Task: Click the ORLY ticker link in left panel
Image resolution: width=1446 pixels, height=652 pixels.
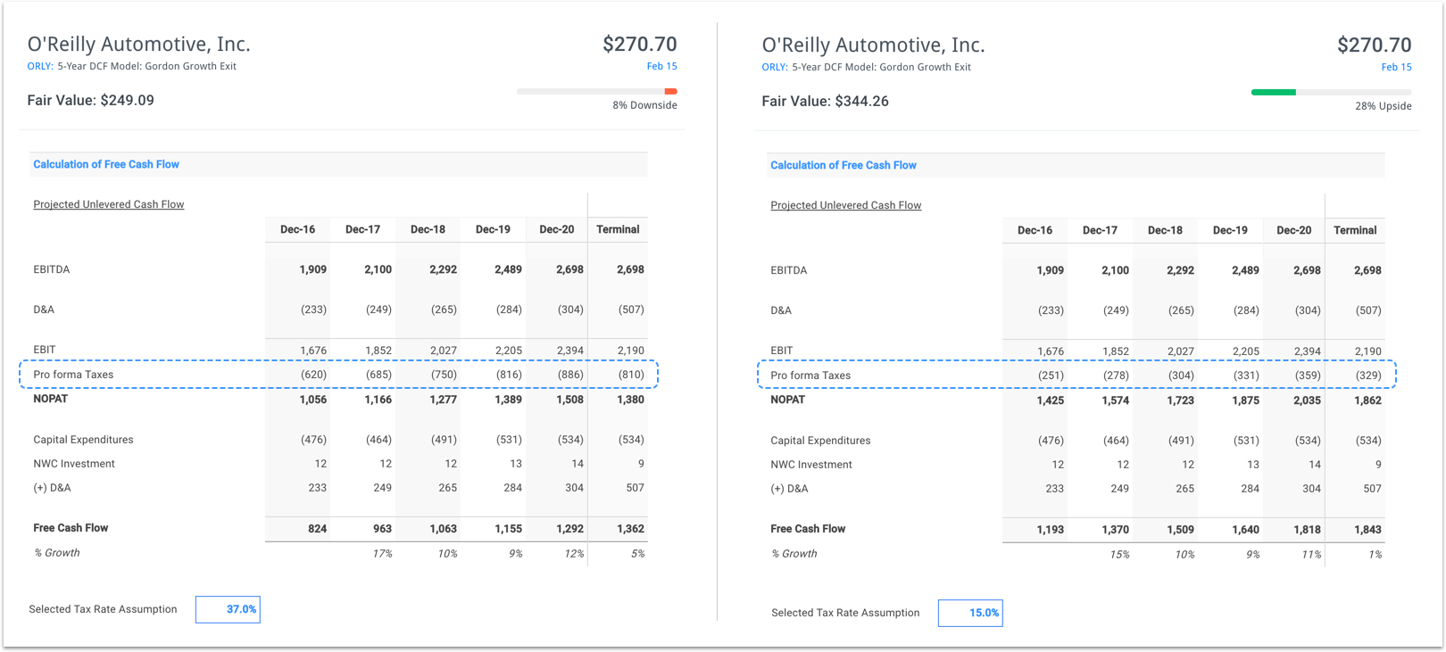Action: pyautogui.click(x=40, y=66)
